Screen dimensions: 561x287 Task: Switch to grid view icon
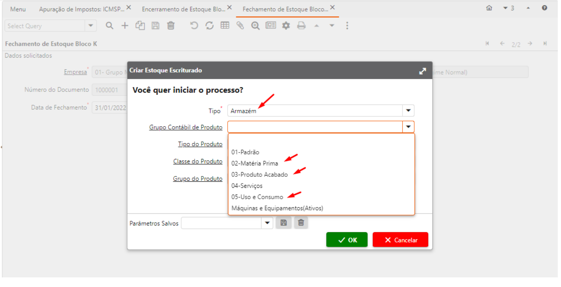(x=225, y=25)
